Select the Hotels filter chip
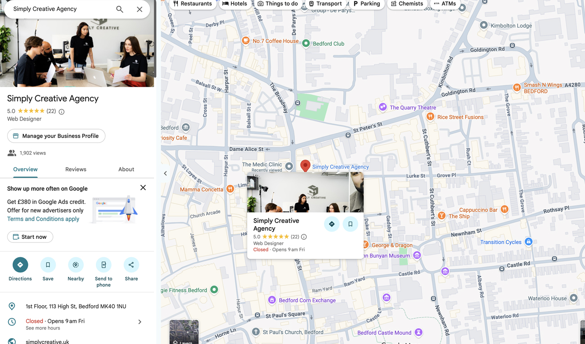 pos(234,4)
